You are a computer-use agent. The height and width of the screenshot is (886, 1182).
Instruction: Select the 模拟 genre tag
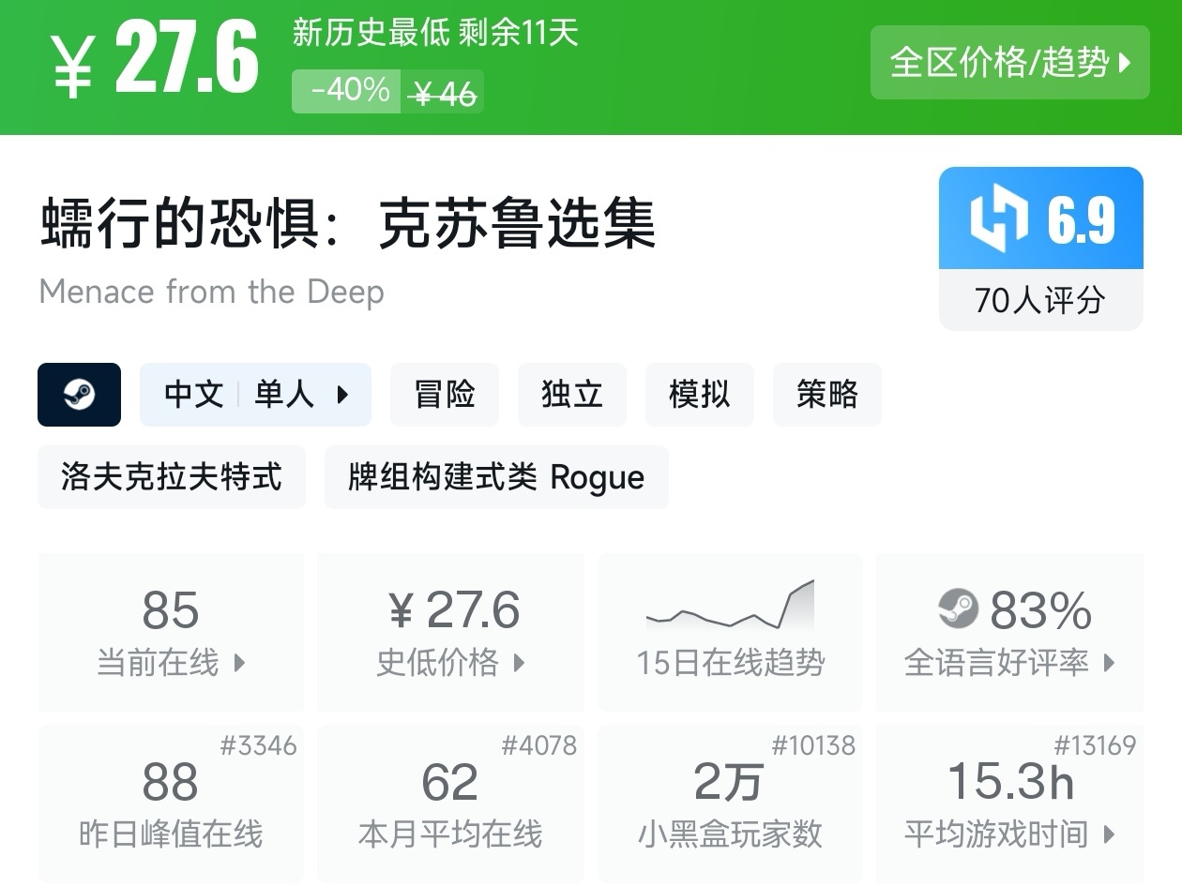(x=700, y=395)
